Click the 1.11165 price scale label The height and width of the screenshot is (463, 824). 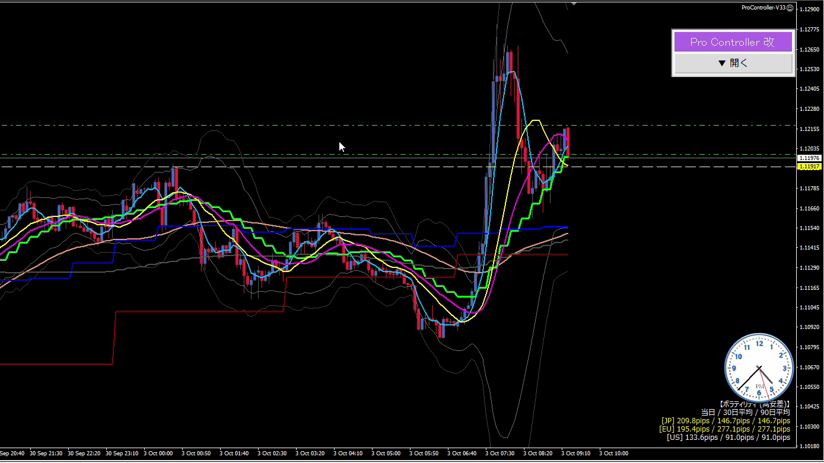coord(810,288)
